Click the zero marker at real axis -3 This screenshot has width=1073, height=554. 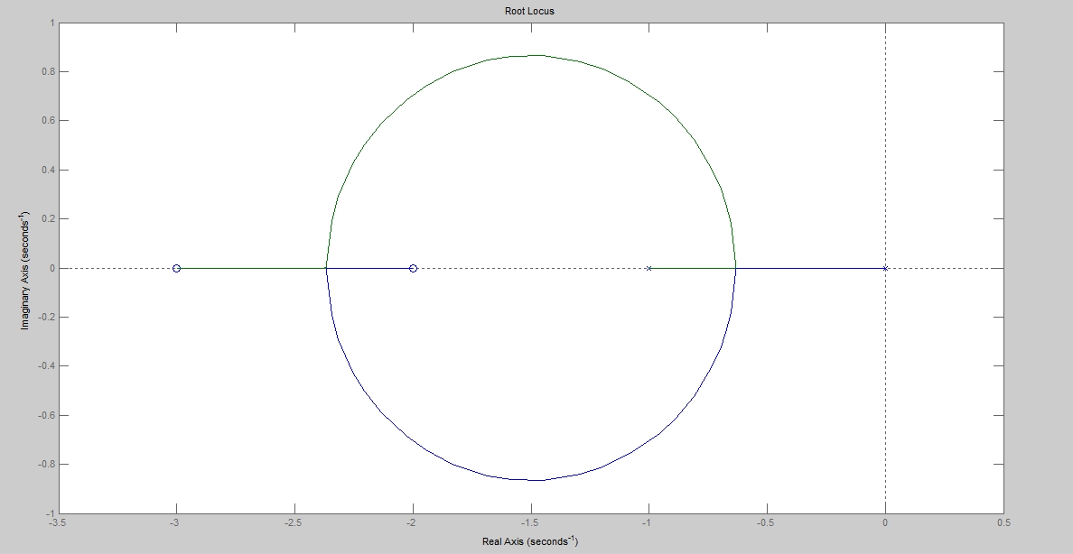pos(176,268)
